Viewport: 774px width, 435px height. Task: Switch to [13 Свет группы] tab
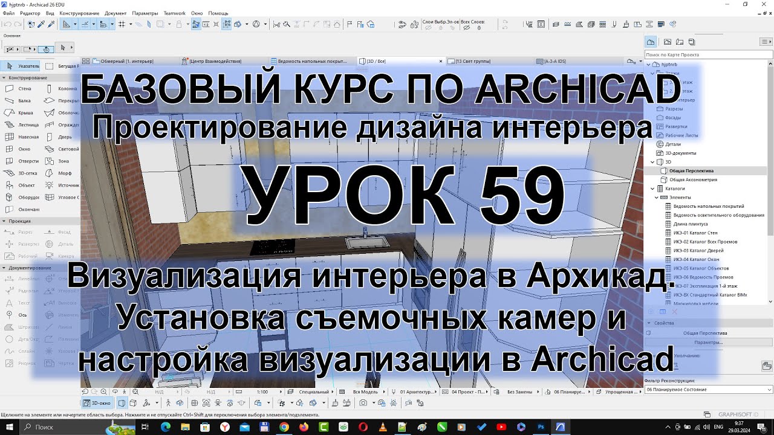[x=472, y=61]
